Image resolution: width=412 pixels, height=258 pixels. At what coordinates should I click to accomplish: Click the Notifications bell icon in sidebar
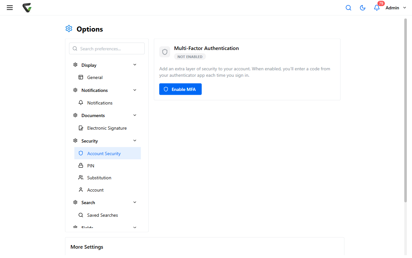point(81,103)
